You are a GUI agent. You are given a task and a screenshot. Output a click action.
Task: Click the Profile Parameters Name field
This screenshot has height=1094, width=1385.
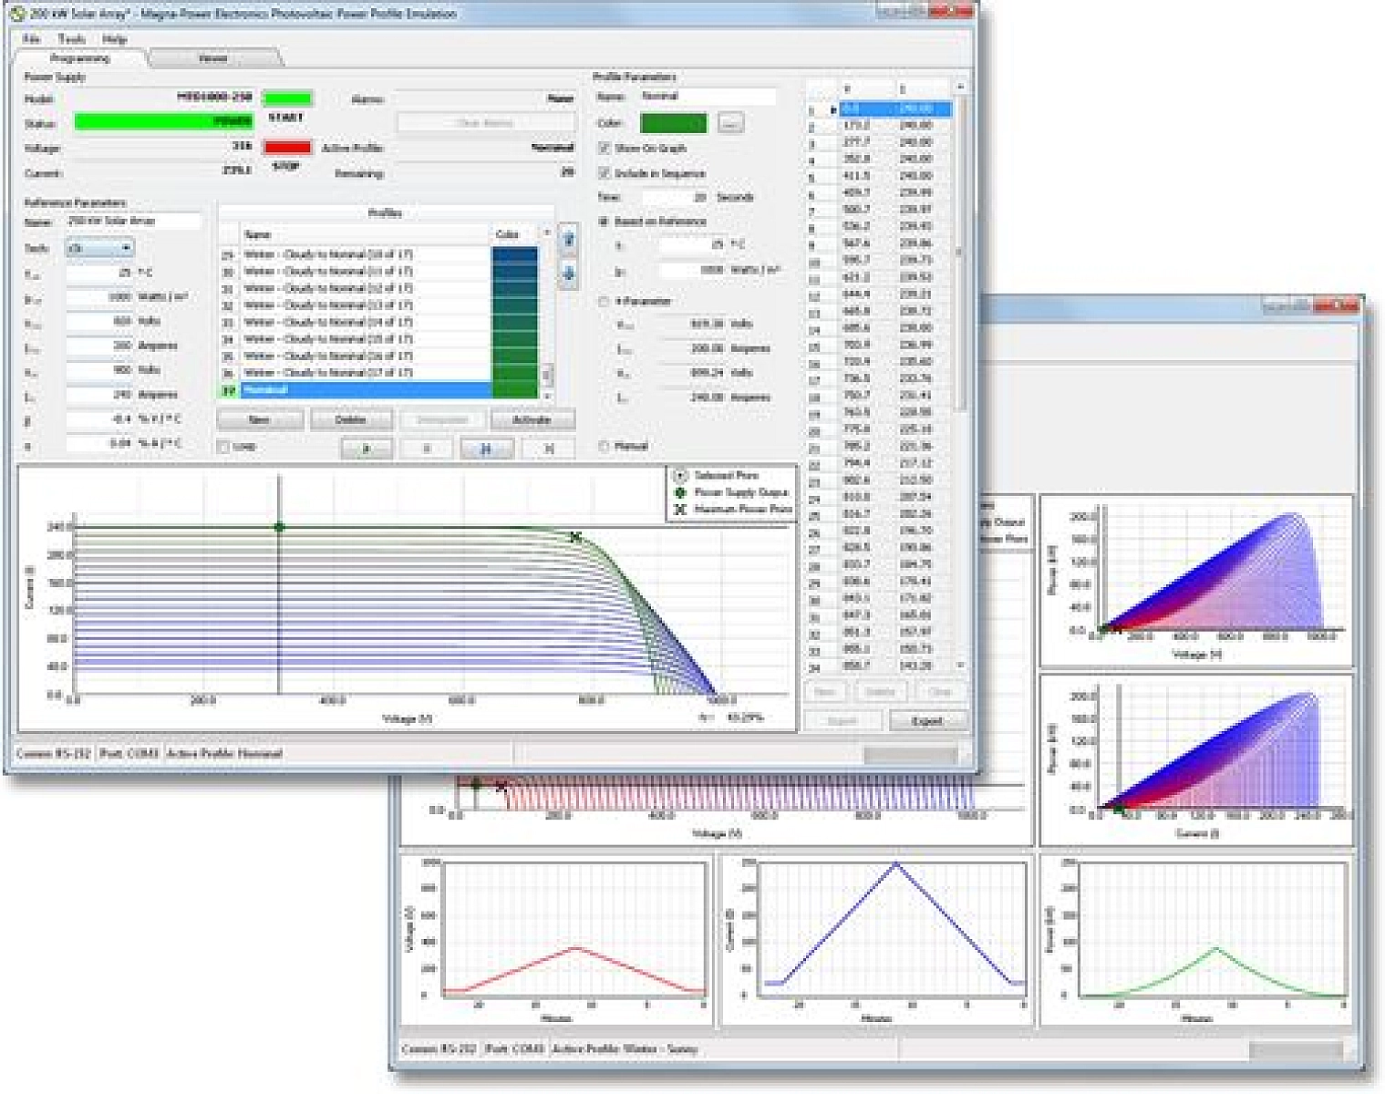pyautogui.click(x=707, y=96)
